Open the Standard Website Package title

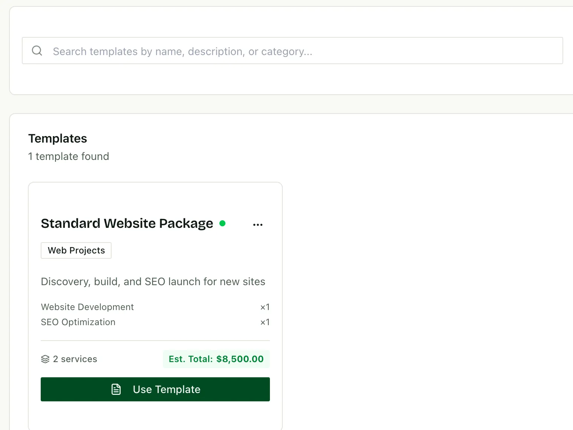pos(127,223)
